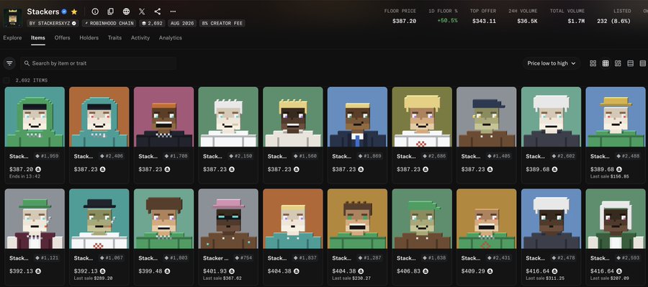The image size is (648, 287).
Task: Click the #1,287 token number tag
Action: coord(369,258)
